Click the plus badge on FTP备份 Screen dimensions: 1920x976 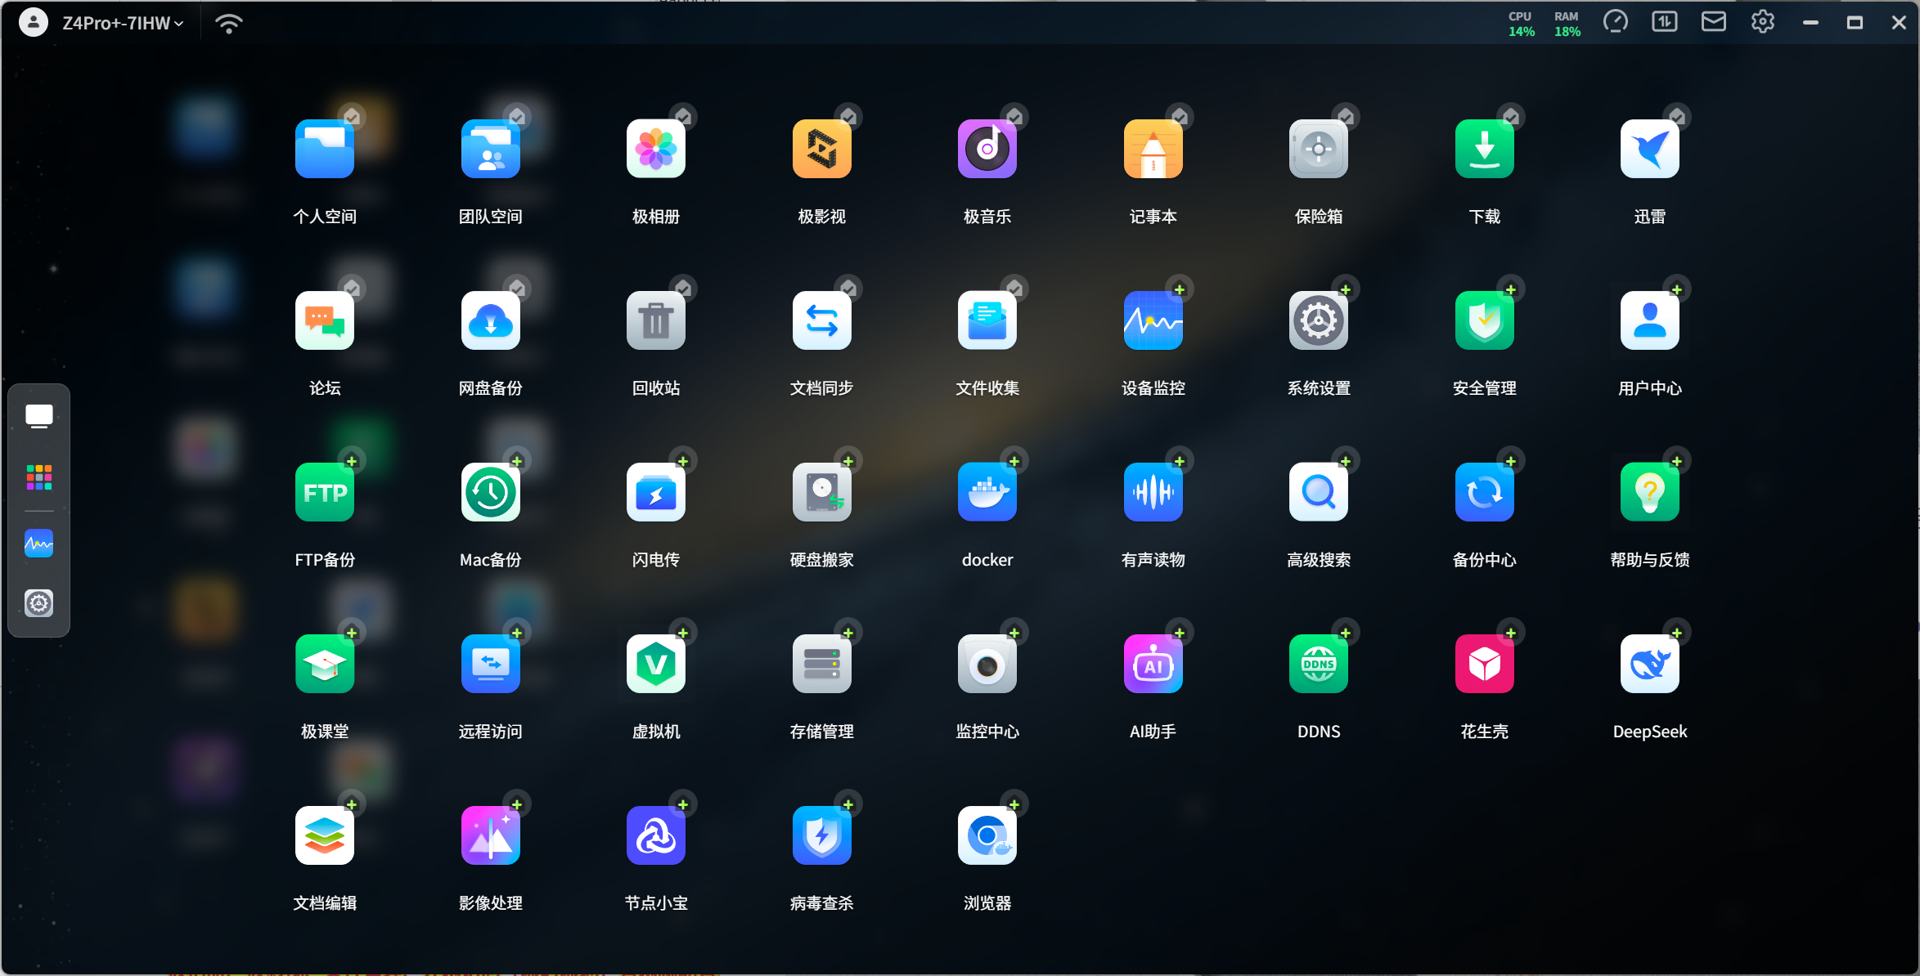(352, 461)
